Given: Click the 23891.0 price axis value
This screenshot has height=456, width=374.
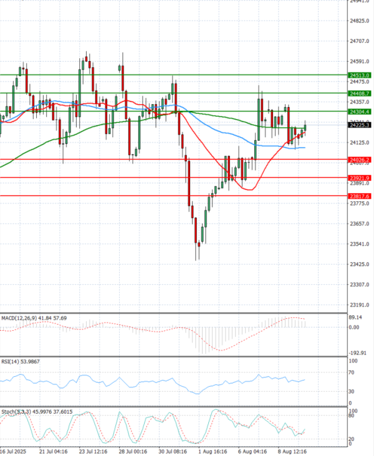Looking at the screenshot, I should pos(360,183).
